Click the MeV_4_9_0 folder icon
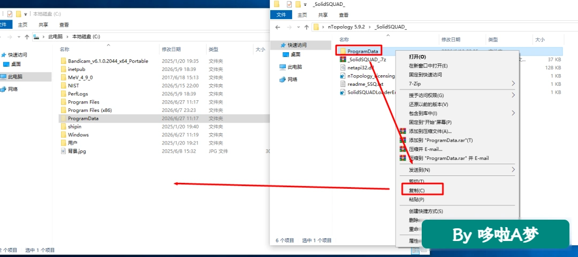The width and height of the screenshot is (578, 257). click(x=63, y=77)
